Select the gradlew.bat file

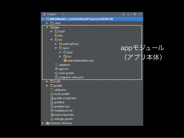pyautogui.click(x=60, y=106)
